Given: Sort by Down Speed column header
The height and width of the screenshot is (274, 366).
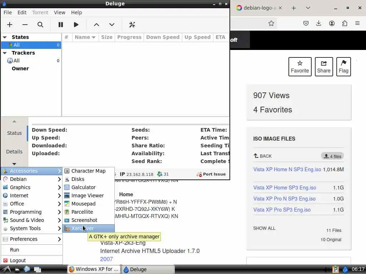Looking at the screenshot, I should pos(163,37).
